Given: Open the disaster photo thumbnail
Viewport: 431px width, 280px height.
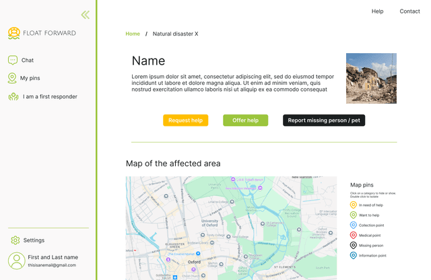Looking at the screenshot, I should pos(371,78).
